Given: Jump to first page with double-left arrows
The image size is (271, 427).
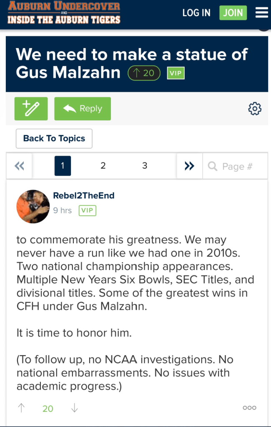Looking at the screenshot, I should pos(19,166).
